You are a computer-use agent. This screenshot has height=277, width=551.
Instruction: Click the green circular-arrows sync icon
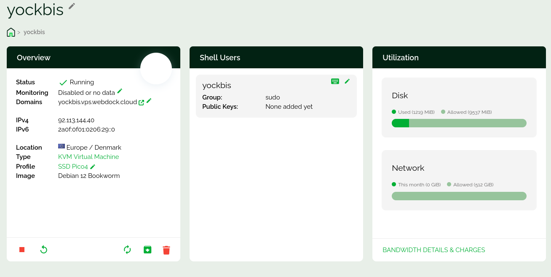[x=127, y=250]
